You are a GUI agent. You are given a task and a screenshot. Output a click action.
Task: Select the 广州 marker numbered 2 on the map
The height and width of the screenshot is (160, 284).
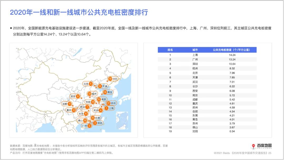[86, 126]
